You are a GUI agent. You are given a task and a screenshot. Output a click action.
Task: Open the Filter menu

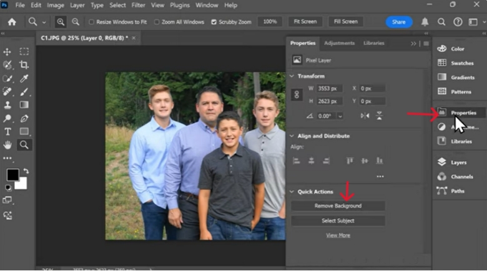click(x=139, y=5)
